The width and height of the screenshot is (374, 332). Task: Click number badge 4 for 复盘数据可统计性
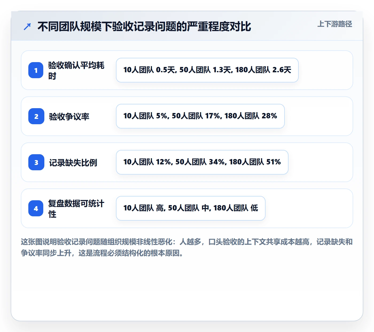[36, 208]
